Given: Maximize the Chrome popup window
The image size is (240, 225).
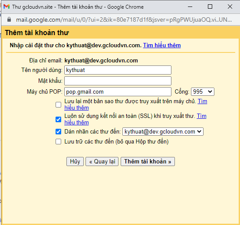Looking at the screenshot, I should click(210, 7).
